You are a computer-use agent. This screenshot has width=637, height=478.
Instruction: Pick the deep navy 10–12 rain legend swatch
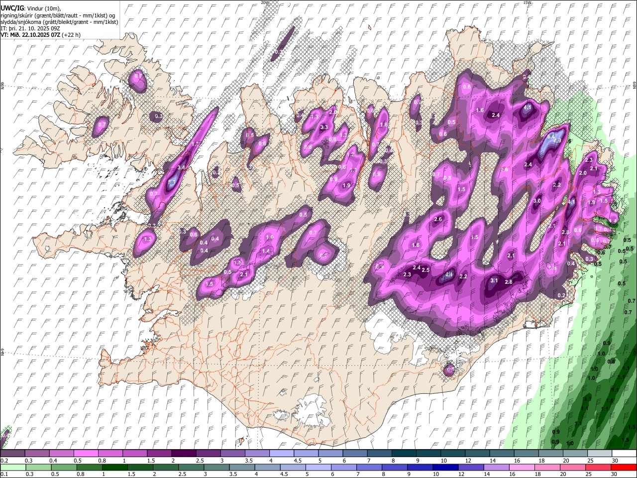445,468
